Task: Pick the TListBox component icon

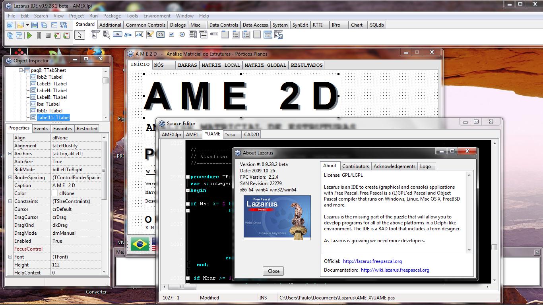Action: (x=193, y=35)
